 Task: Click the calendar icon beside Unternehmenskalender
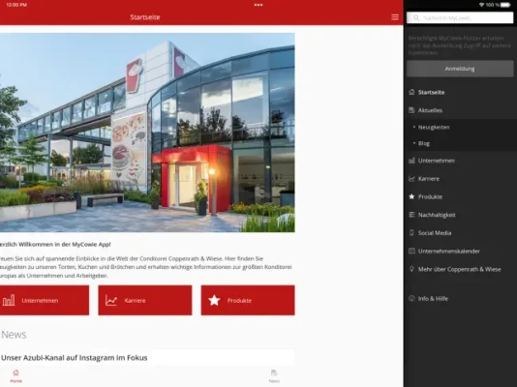point(411,251)
